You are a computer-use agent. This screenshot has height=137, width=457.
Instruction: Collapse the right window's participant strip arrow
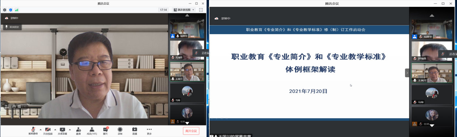(407, 73)
